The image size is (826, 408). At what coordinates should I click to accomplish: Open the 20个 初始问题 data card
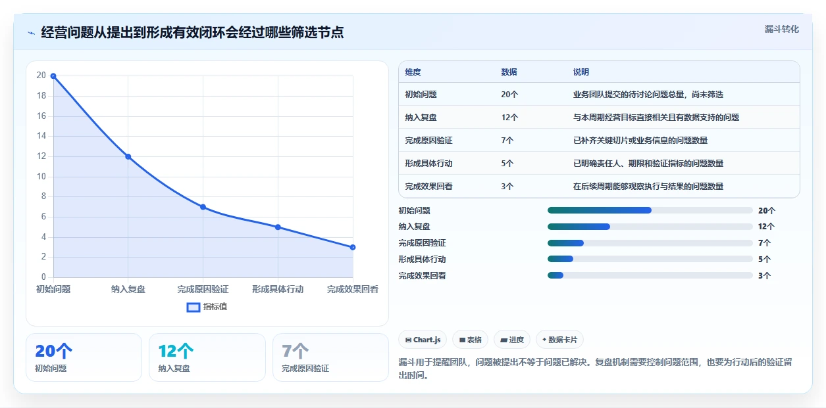click(84, 357)
